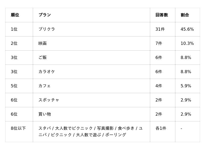Click the 買い物 plan cell
210x150 pixels.
coord(45,114)
